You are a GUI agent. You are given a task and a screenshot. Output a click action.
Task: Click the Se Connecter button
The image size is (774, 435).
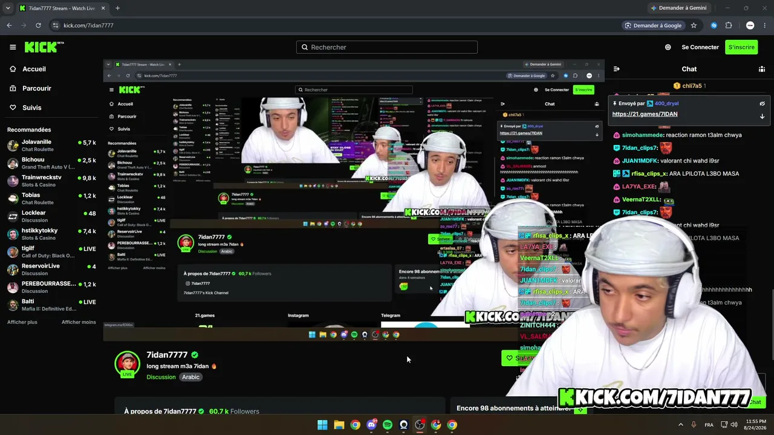pos(700,47)
